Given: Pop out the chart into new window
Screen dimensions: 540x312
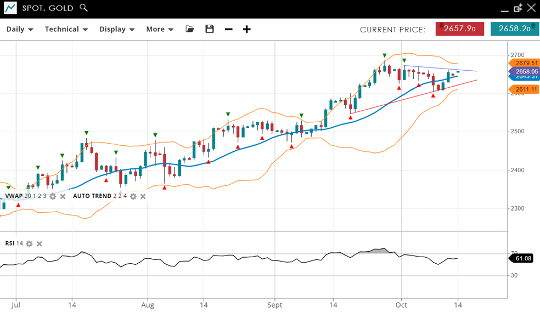Looking at the screenshot, I should pos(517,8).
